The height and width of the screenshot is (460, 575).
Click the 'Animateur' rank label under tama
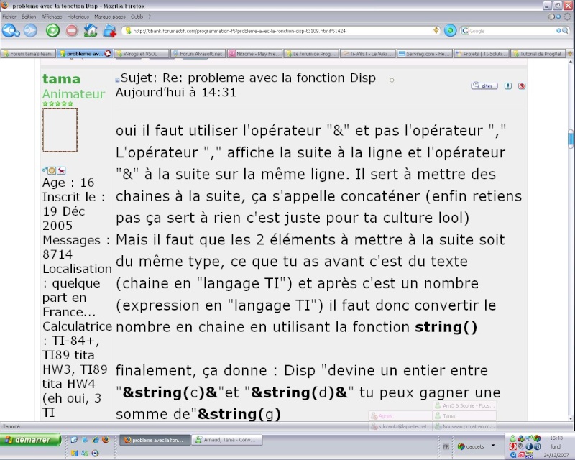coord(73,94)
